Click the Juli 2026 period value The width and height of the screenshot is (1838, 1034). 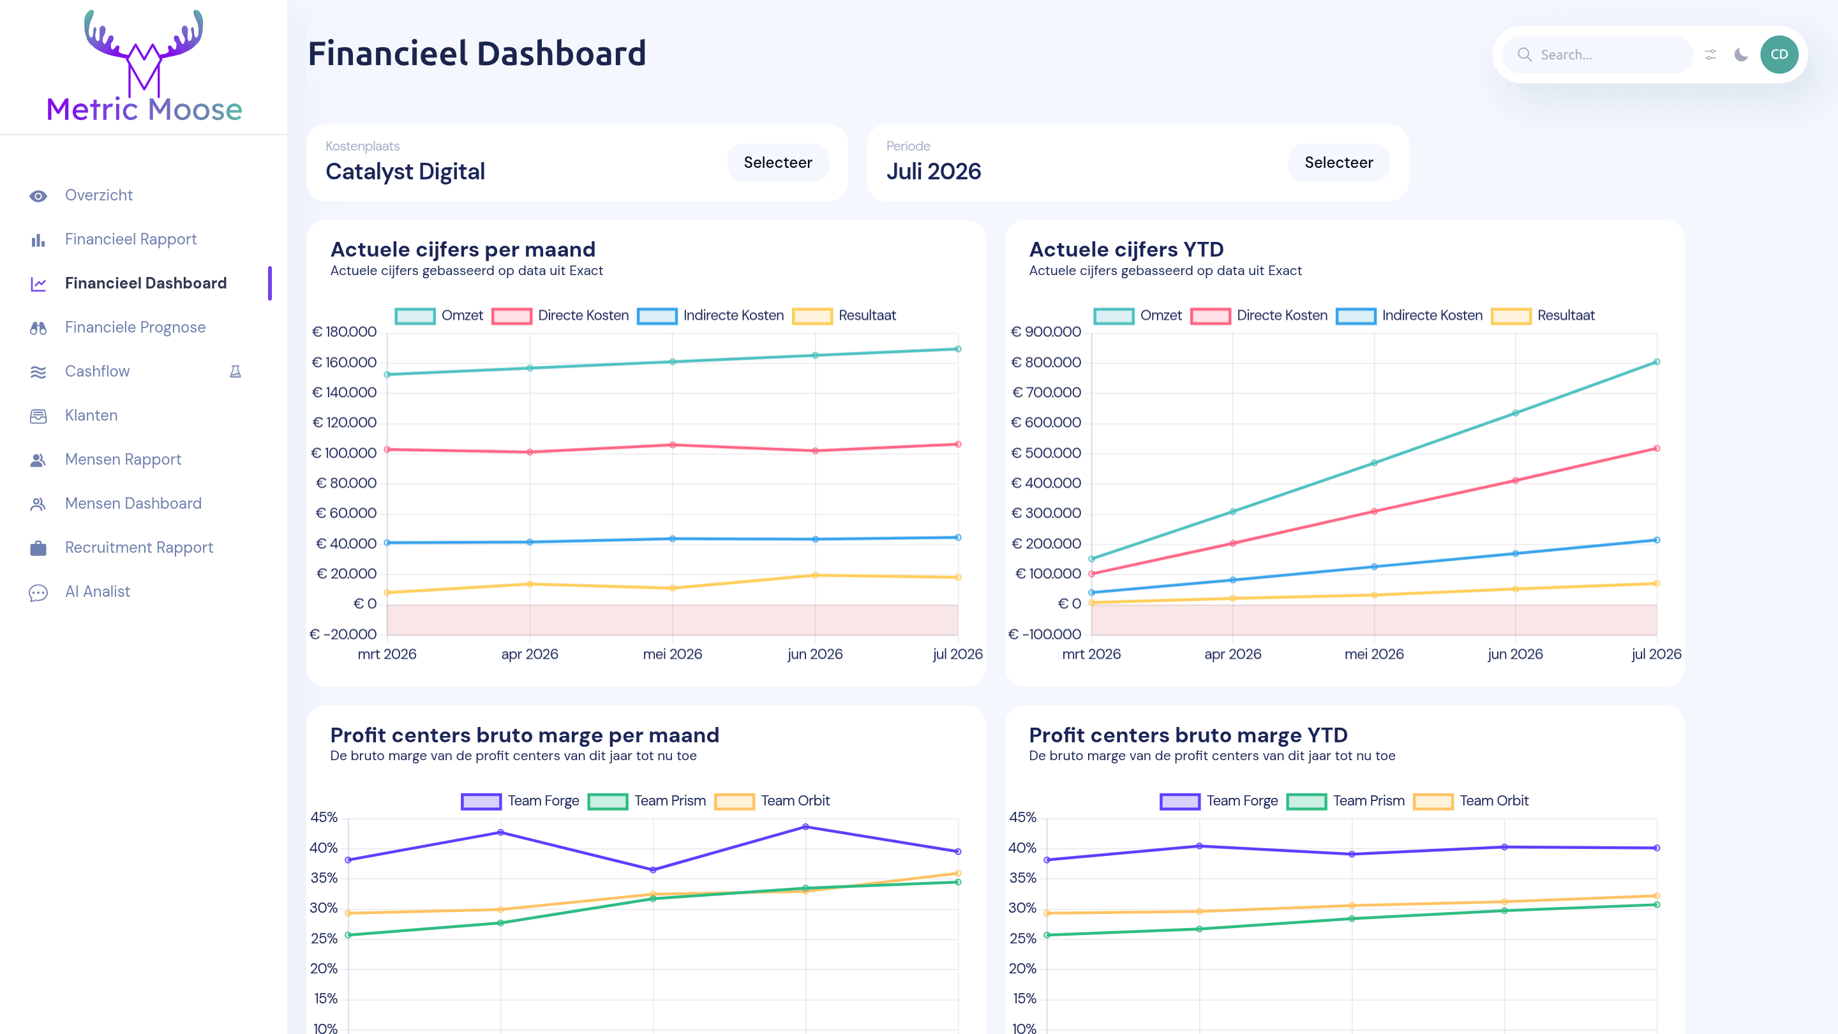[933, 171]
